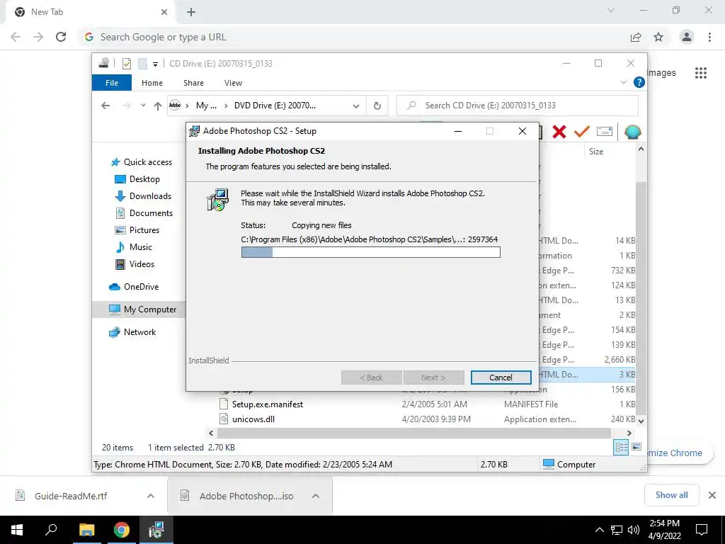This screenshot has height=544, width=725.
Task: Go back in Explorer navigation
Action: [x=105, y=106]
